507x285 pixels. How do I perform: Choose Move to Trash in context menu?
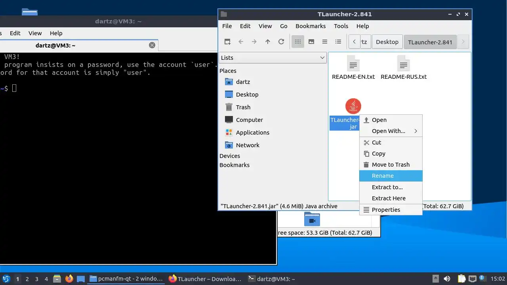pos(391,165)
